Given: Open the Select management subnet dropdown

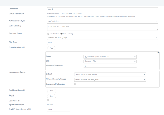Looking at the screenshot, I should (110, 74).
